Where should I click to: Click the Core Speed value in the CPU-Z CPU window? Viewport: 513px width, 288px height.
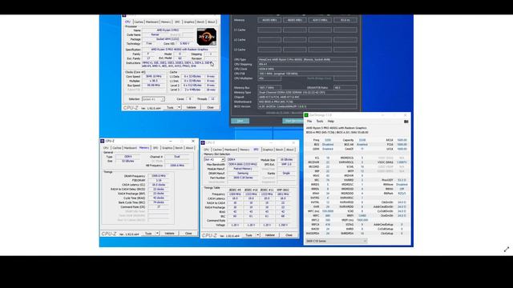(154, 77)
